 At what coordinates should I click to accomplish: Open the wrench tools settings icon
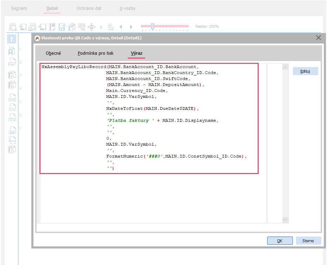(62, 27)
